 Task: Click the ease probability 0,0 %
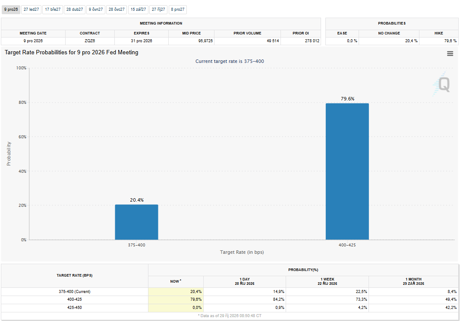tap(352, 41)
